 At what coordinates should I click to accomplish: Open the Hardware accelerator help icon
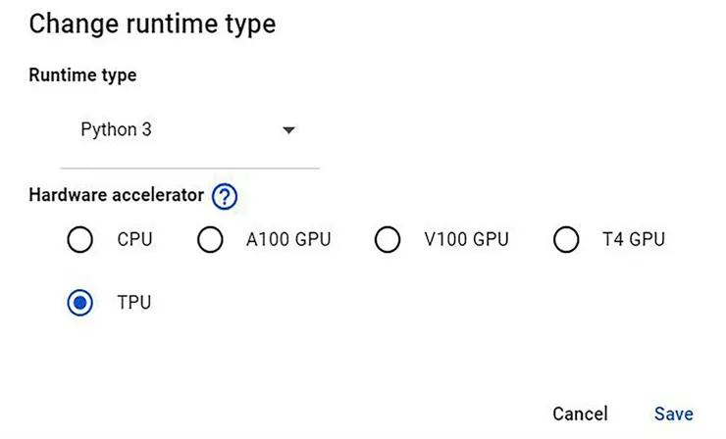225,196
